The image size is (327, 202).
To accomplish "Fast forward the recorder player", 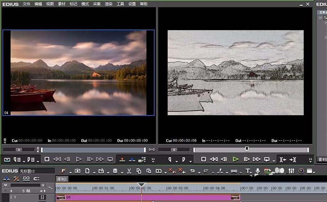I will tap(257, 159).
